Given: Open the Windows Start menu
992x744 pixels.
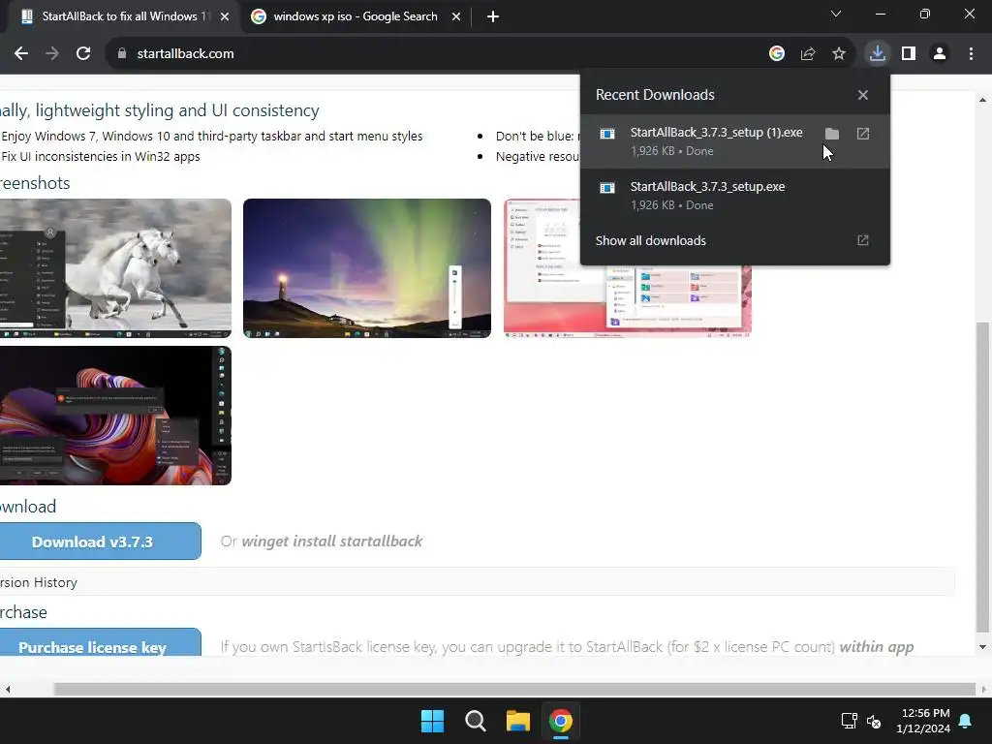Looking at the screenshot, I should 432,721.
